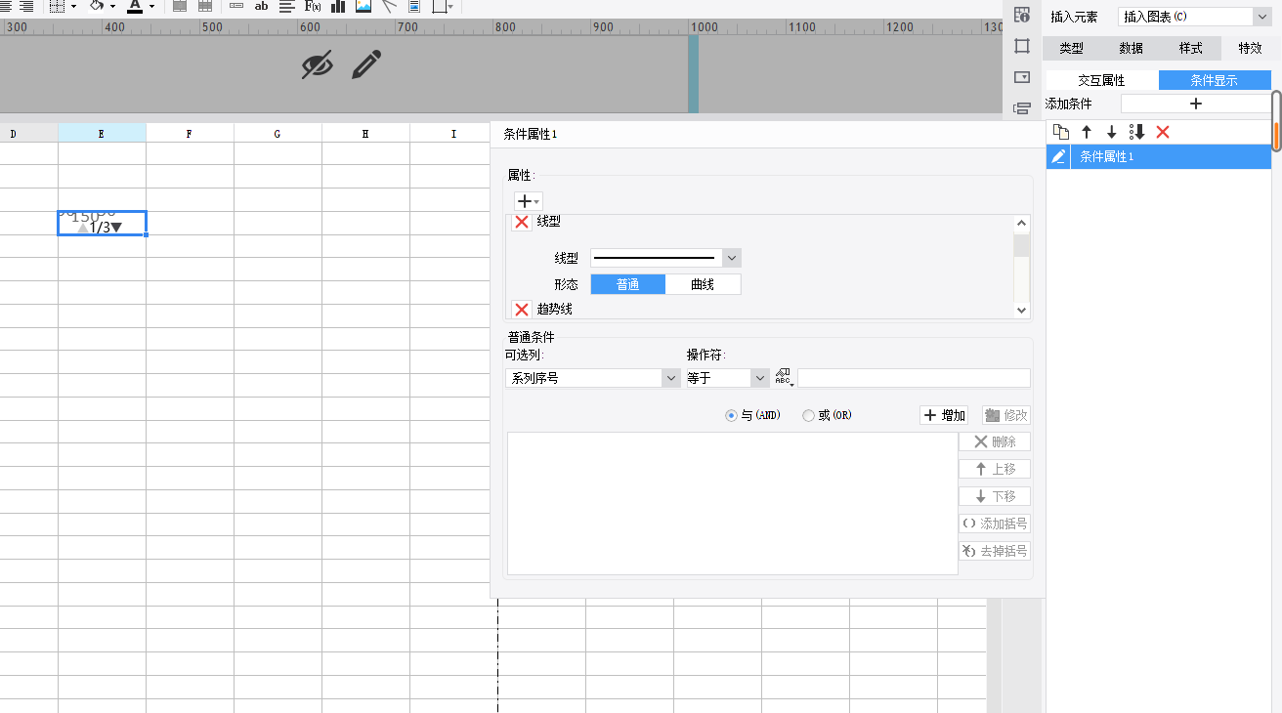The width and height of the screenshot is (1282, 713).
Task: Remove the 趋势线 attribute red X
Action: click(522, 310)
